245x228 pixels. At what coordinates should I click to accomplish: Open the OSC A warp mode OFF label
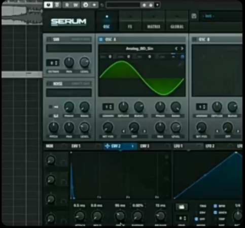134,137
